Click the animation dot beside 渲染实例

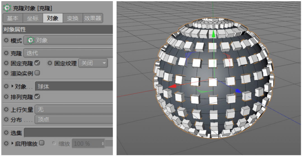tap(6, 73)
